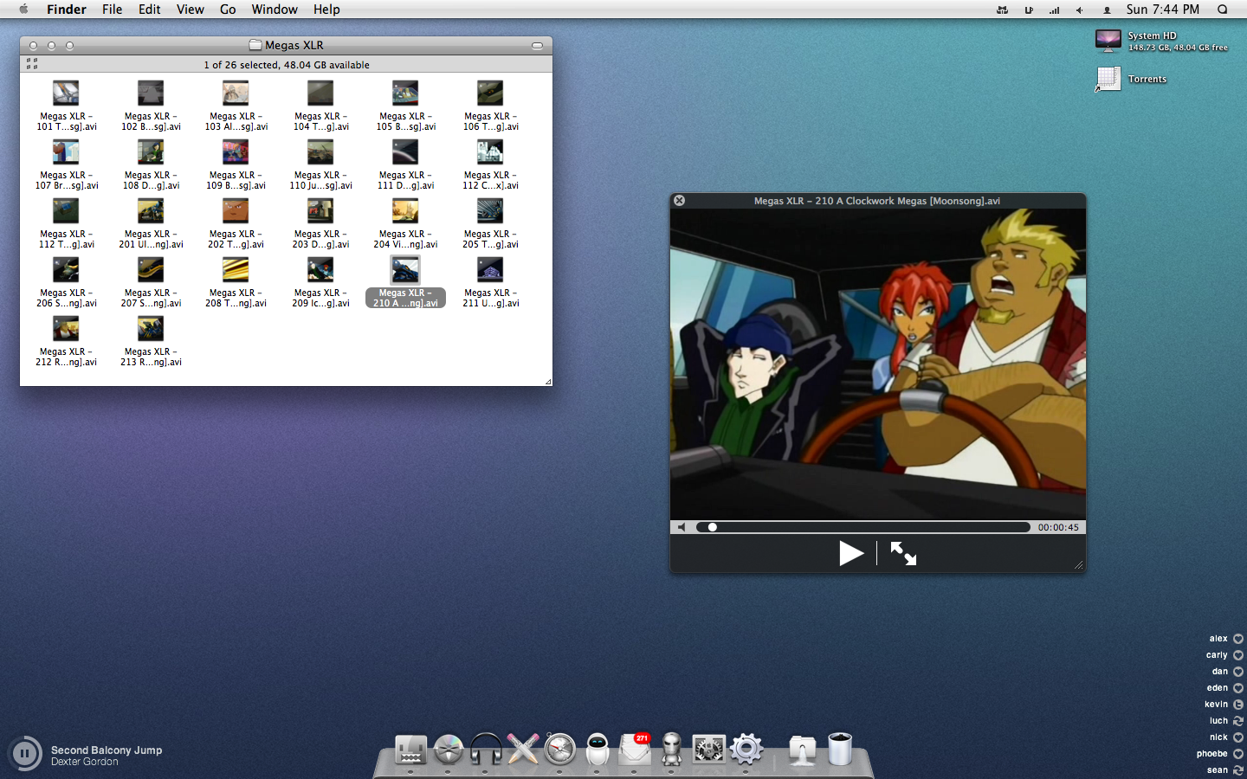
Task: Select Megas XLR 203 avi file
Action: coord(320,224)
